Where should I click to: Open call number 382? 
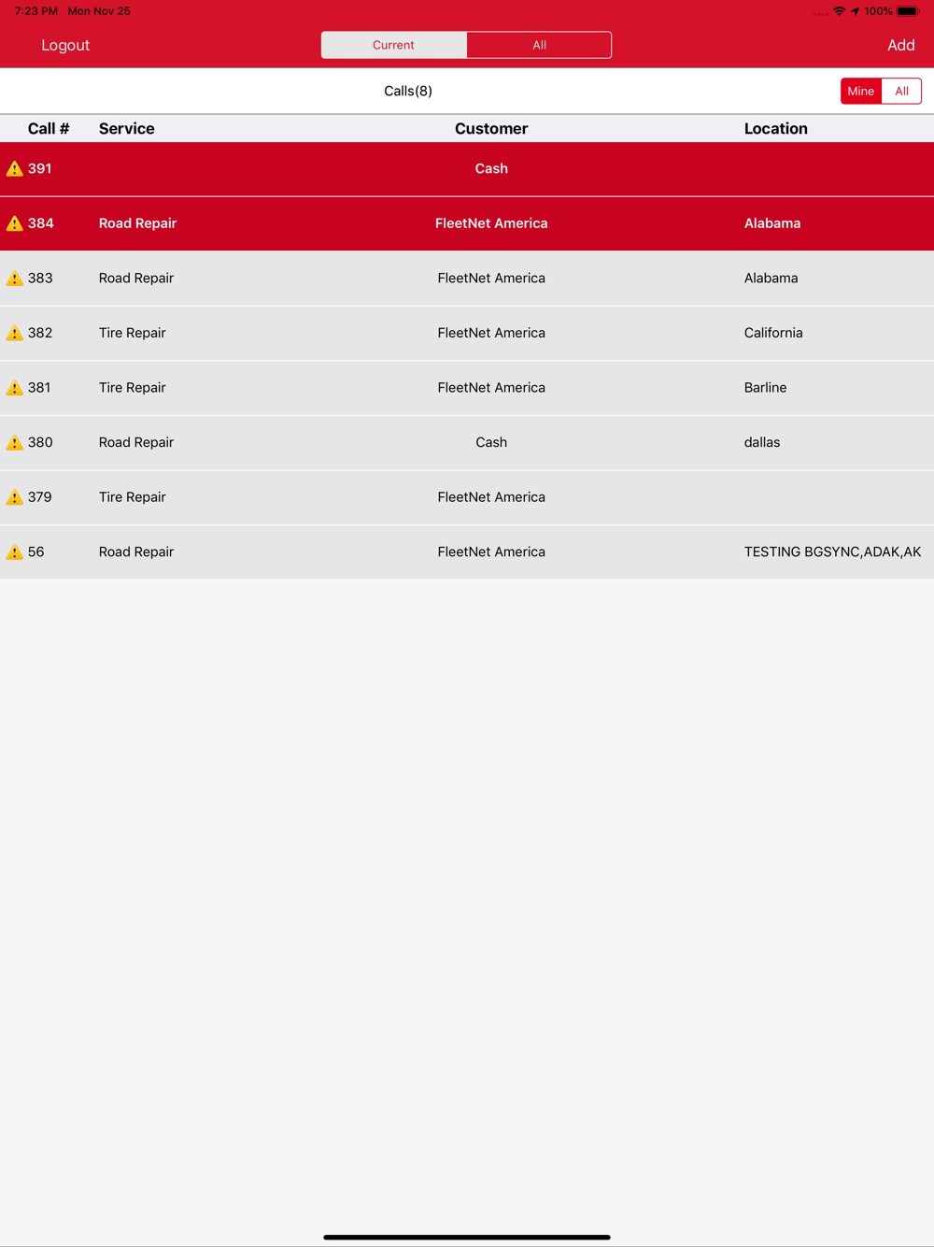click(x=40, y=333)
